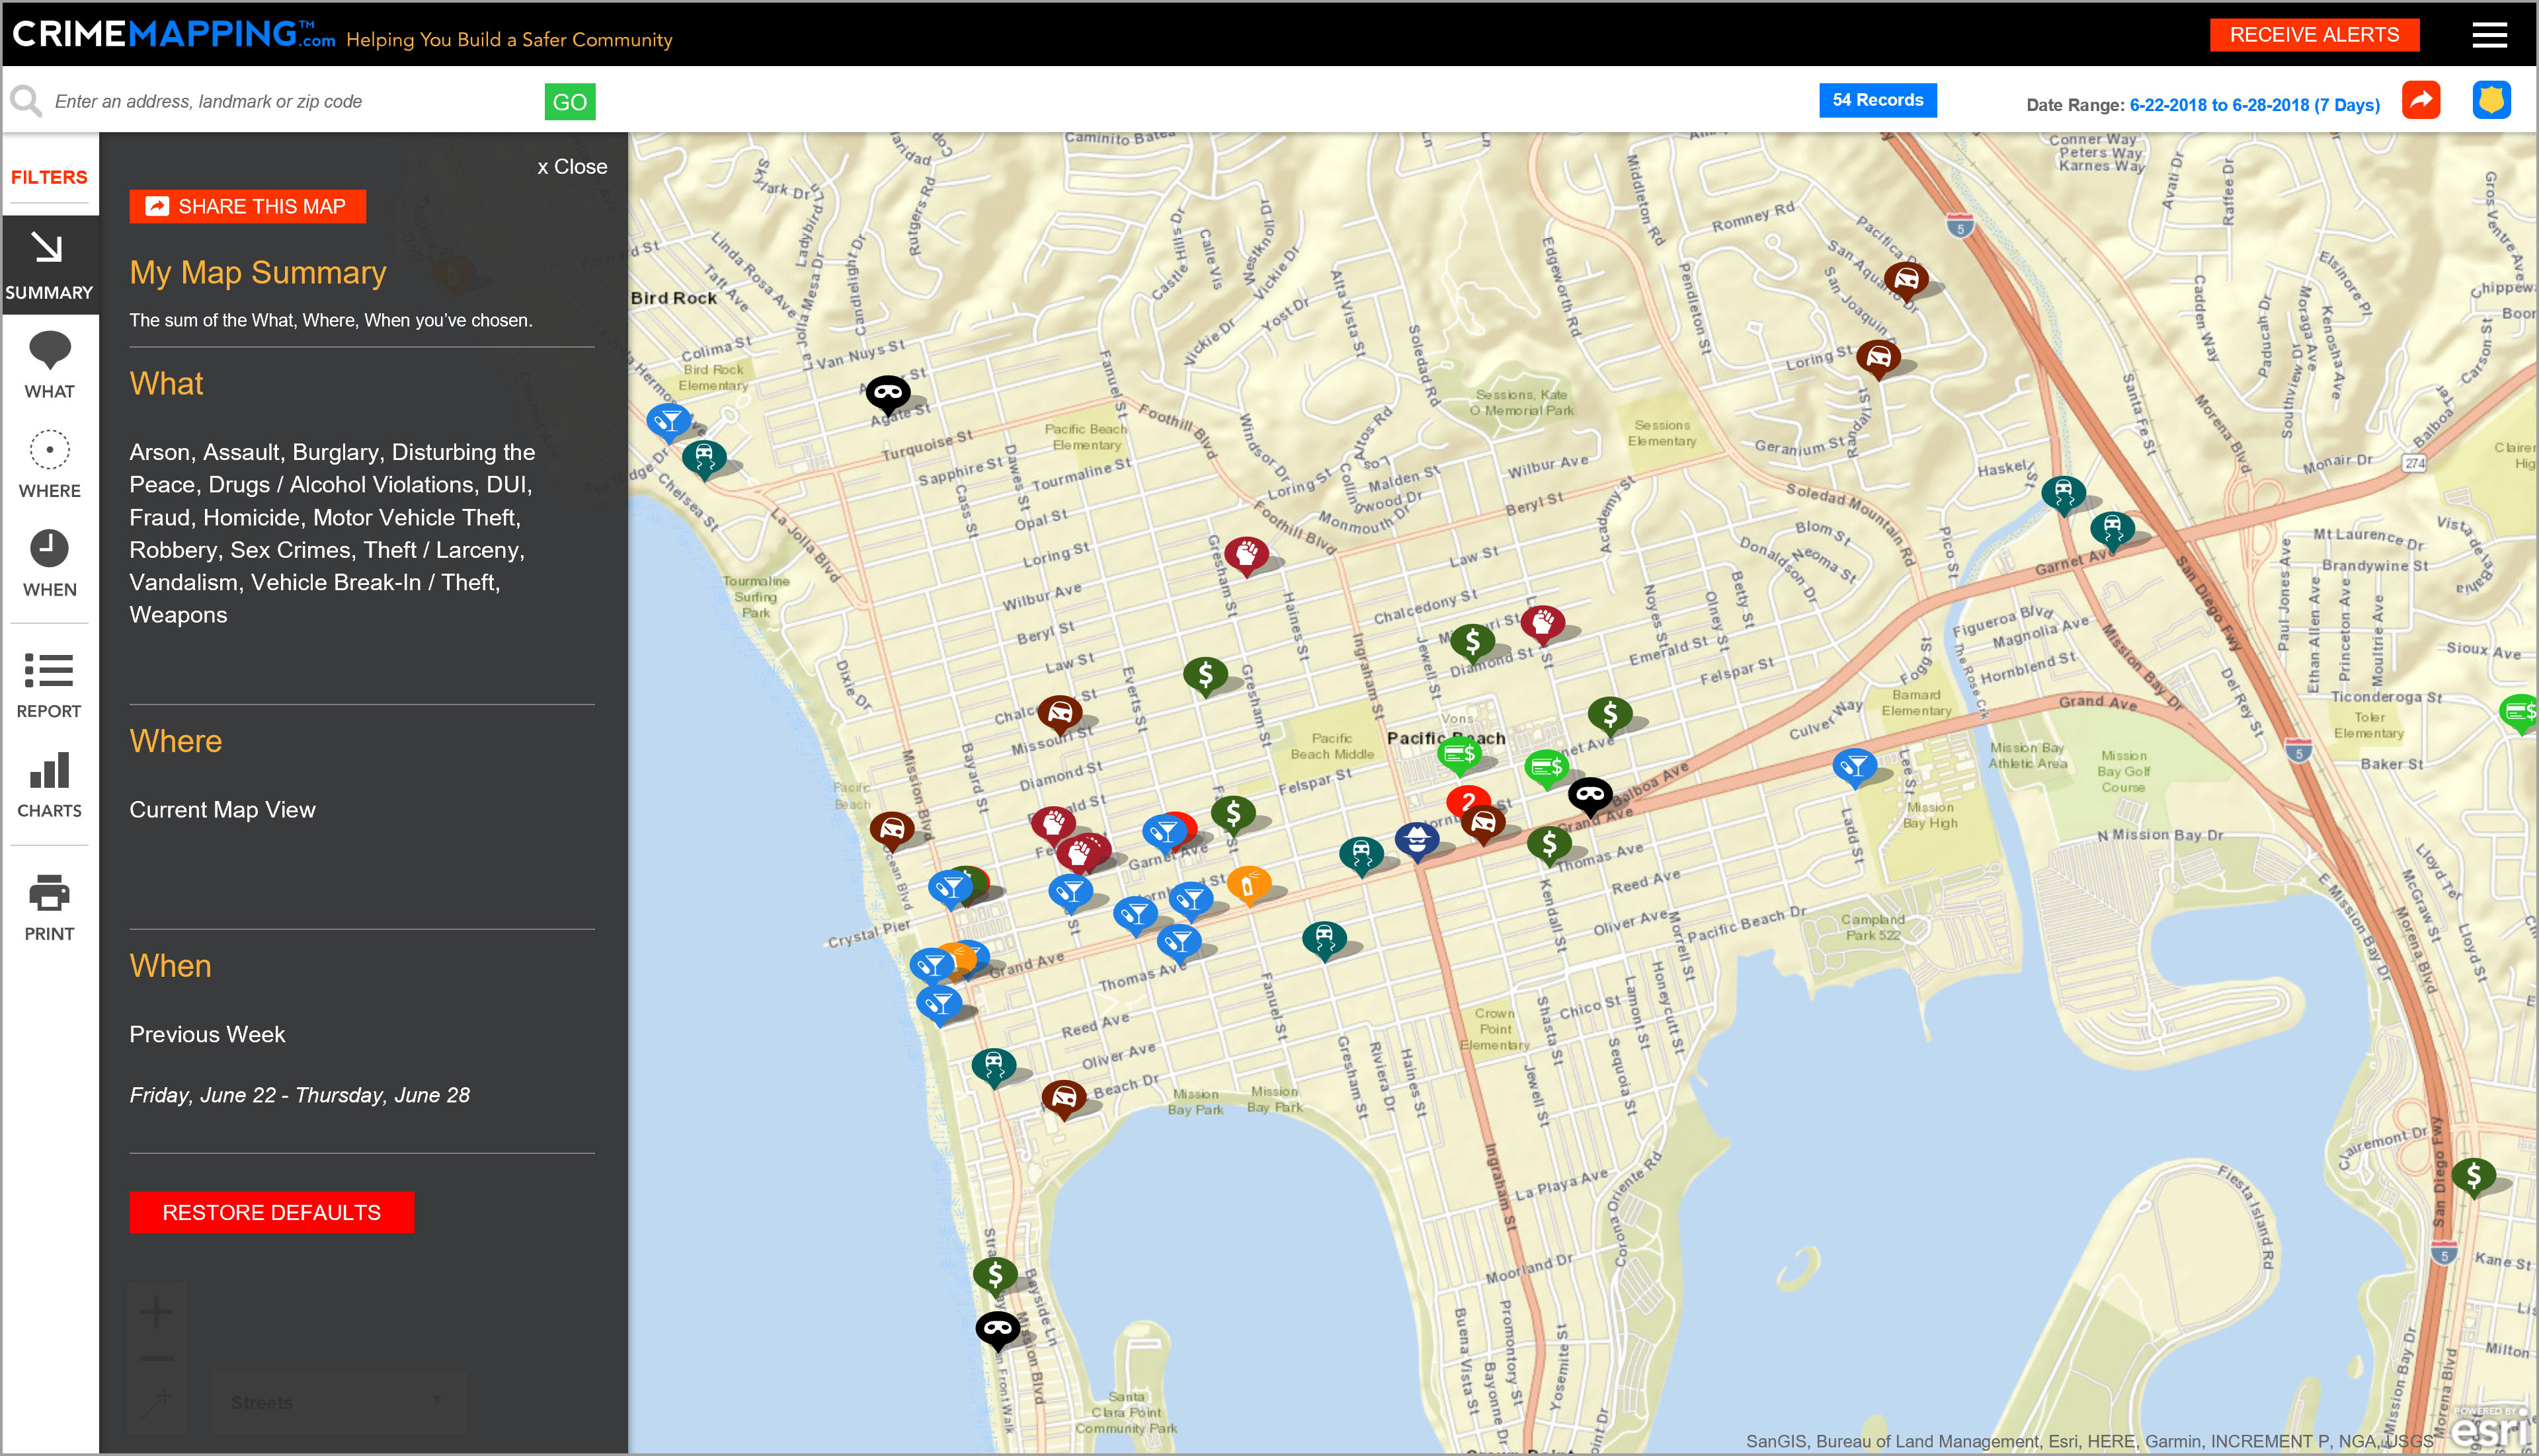Close the summary panel
The image size is (2539, 1456).
pyautogui.click(x=572, y=167)
